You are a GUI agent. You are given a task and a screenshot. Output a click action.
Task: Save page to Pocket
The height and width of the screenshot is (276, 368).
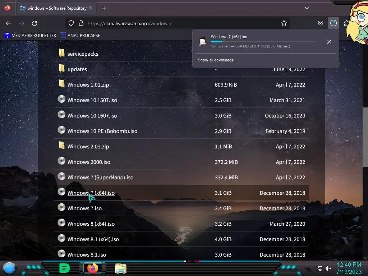click(320, 23)
